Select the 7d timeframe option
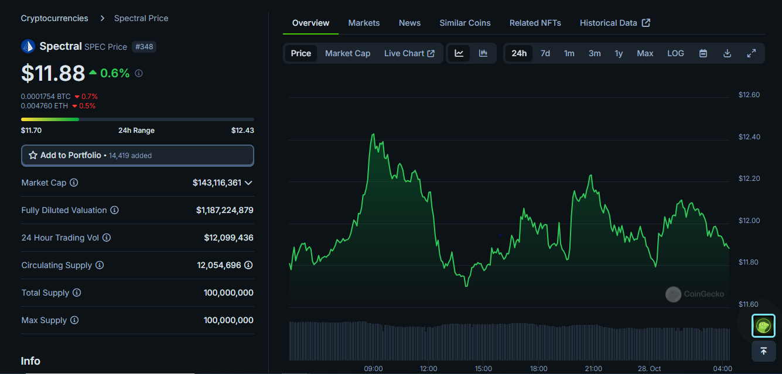This screenshot has width=782, height=374. click(545, 53)
